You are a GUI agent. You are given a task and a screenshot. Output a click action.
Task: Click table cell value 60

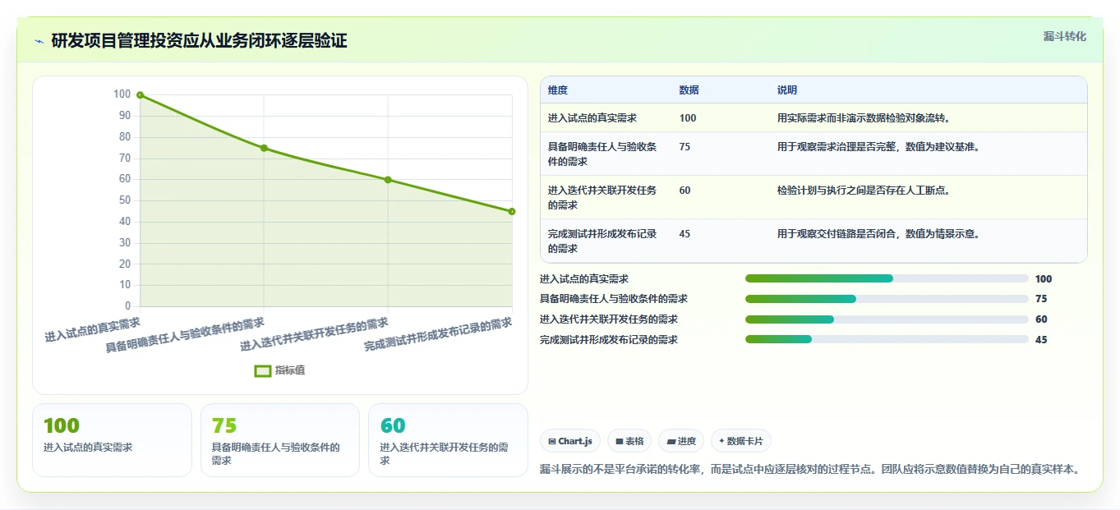pos(685,191)
